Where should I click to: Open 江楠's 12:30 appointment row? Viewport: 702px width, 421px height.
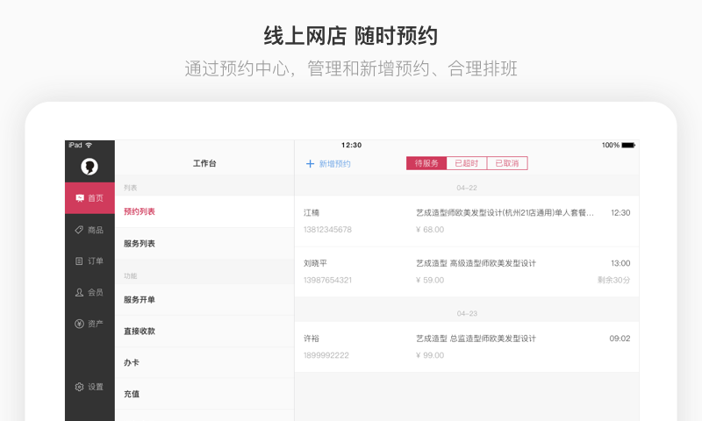click(x=467, y=221)
